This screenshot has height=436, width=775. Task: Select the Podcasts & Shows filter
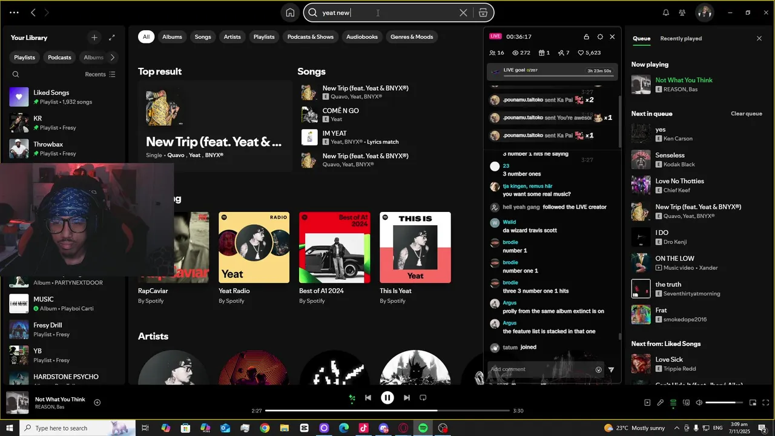(x=310, y=37)
